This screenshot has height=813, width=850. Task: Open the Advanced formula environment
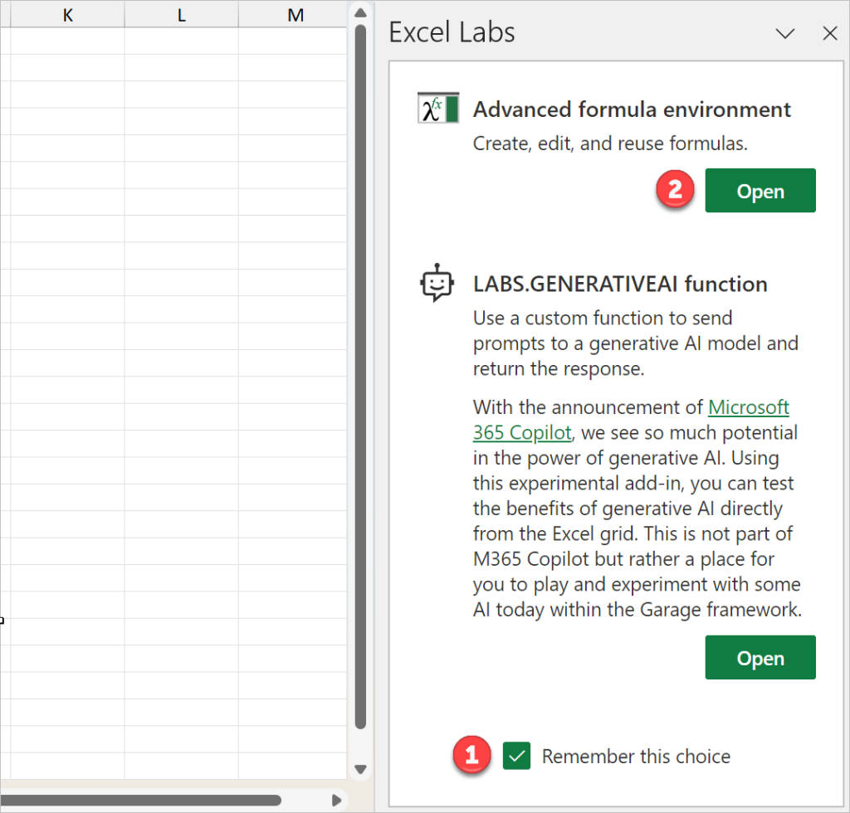(x=760, y=191)
